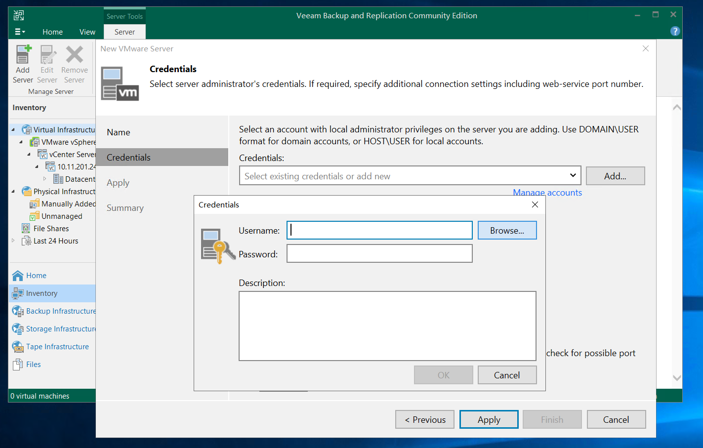Select the vCenter Servers tree icon

42,155
